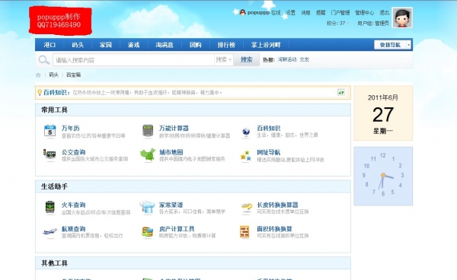Expand the 积分 points dropdown arrow

[348, 23]
